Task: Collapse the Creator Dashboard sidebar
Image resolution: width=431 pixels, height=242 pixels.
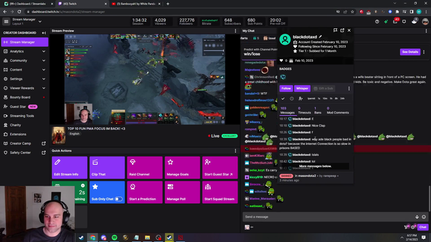Action: [44, 33]
